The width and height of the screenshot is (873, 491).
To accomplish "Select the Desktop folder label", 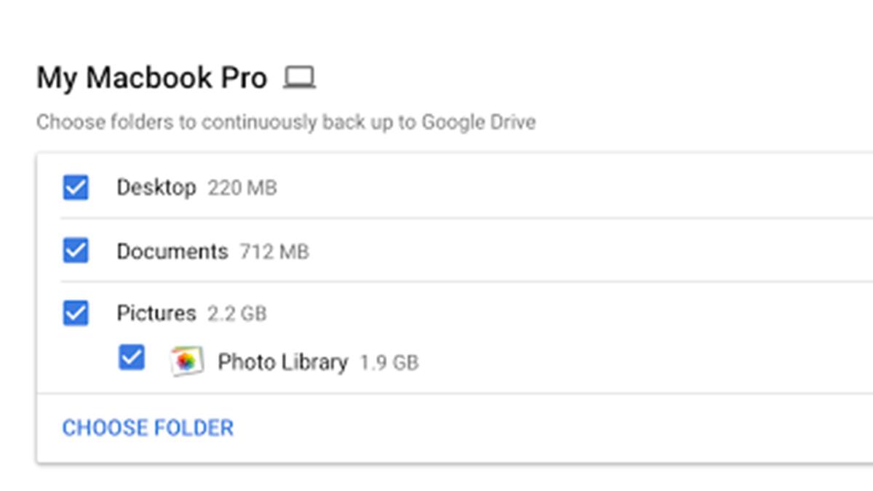I will [156, 188].
